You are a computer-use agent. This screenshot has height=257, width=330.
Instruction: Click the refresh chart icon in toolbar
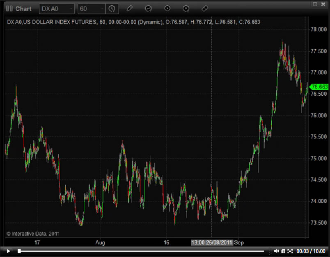(148, 8)
